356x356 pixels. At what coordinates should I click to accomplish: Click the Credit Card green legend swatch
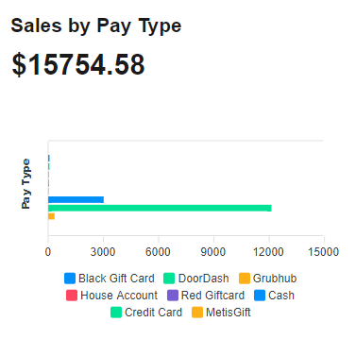tap(116, 313)
